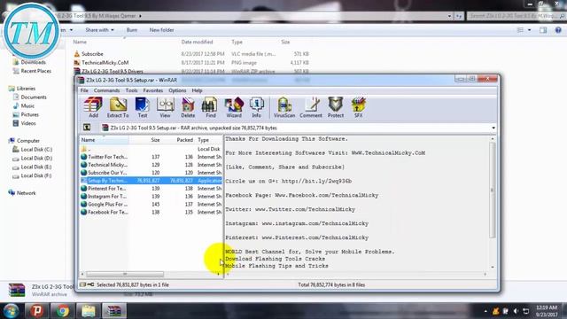Sort archive list by Name column
This screenshot has width=567, height=319.
(105, 140)
